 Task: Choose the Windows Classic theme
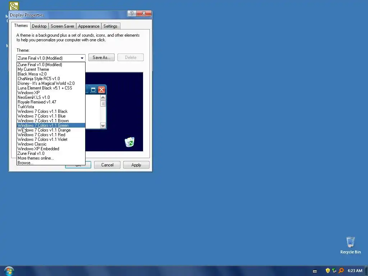point(51,144)
